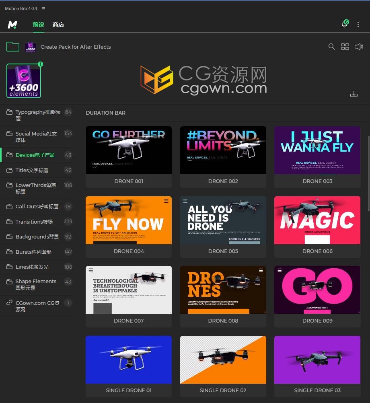Click the SINGLE DRONE 02 label

coord(223,390)
